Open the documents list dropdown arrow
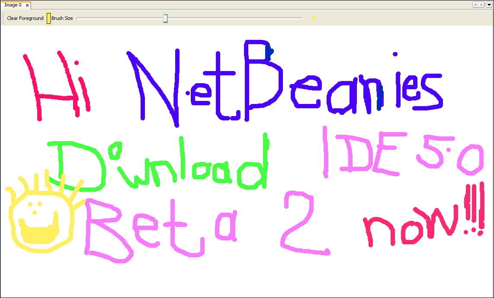 click(489, 5)
